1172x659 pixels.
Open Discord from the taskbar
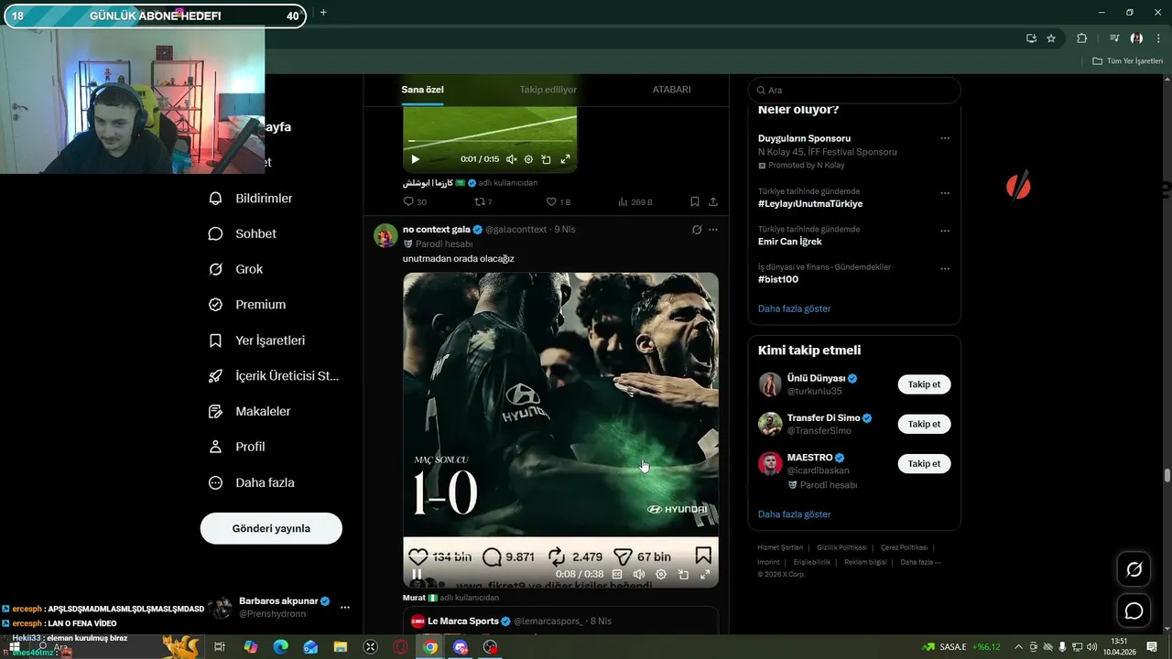[461, 647]
